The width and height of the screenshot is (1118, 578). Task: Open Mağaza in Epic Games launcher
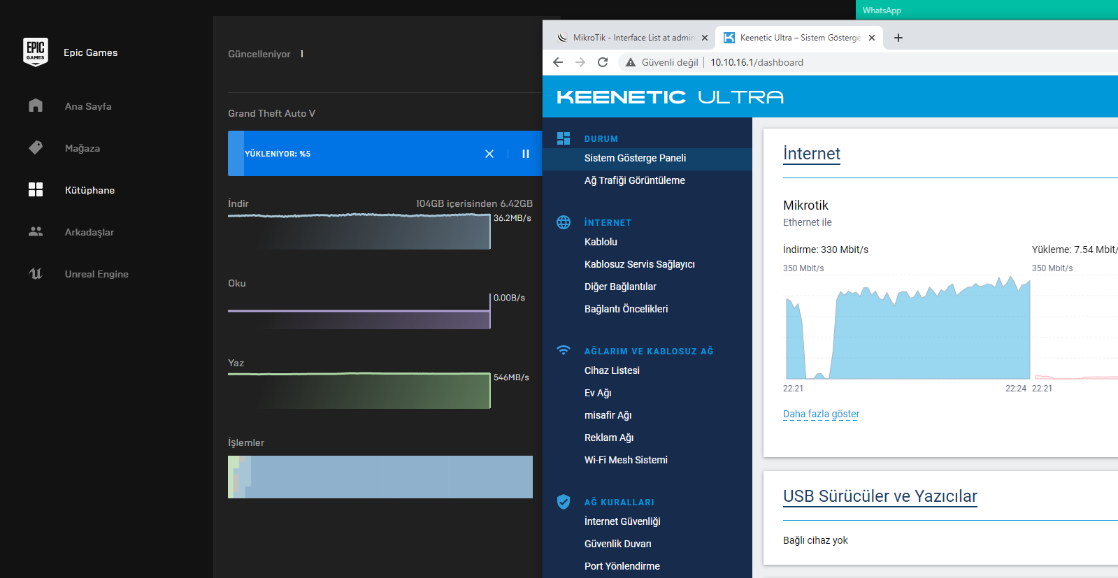pyautogui.click(x=83, y=148)
